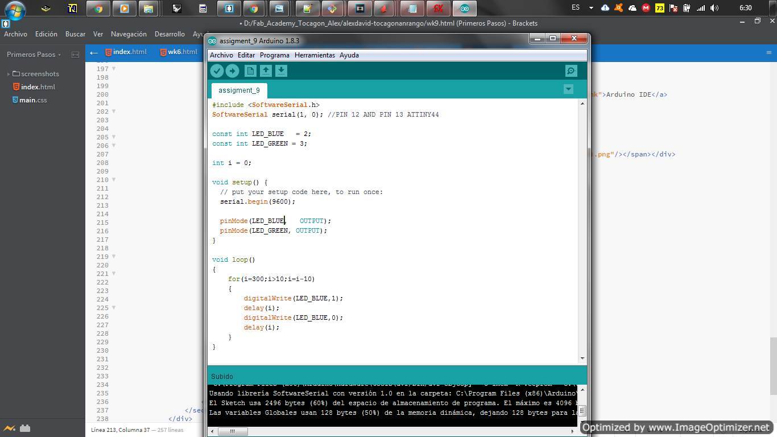This screenshot has height=437, width=777.
Task: Open Brackets Archivo menu
Action: pyautogui.click(x=16, y=34)
